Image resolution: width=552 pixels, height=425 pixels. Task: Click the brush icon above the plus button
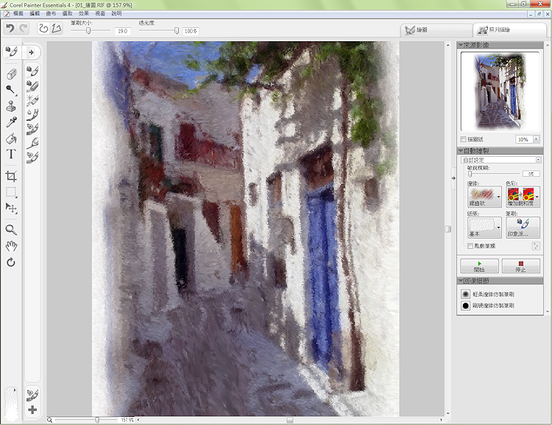click(x=32, y=395)
